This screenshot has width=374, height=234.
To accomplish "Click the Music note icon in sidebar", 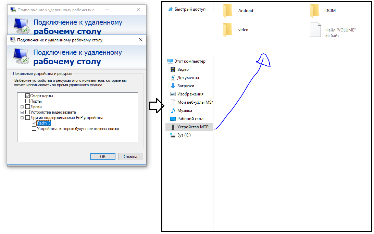I will (173, 110).
